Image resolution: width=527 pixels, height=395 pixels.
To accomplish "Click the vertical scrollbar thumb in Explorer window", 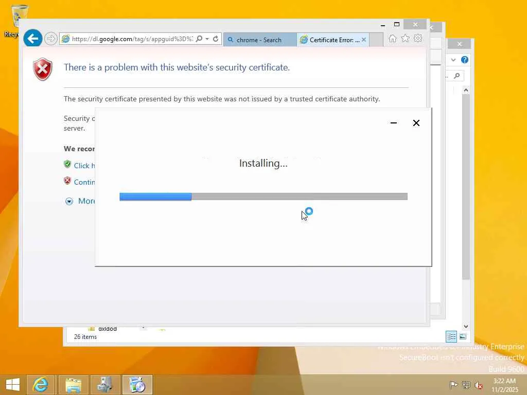I will pos(466,187).
